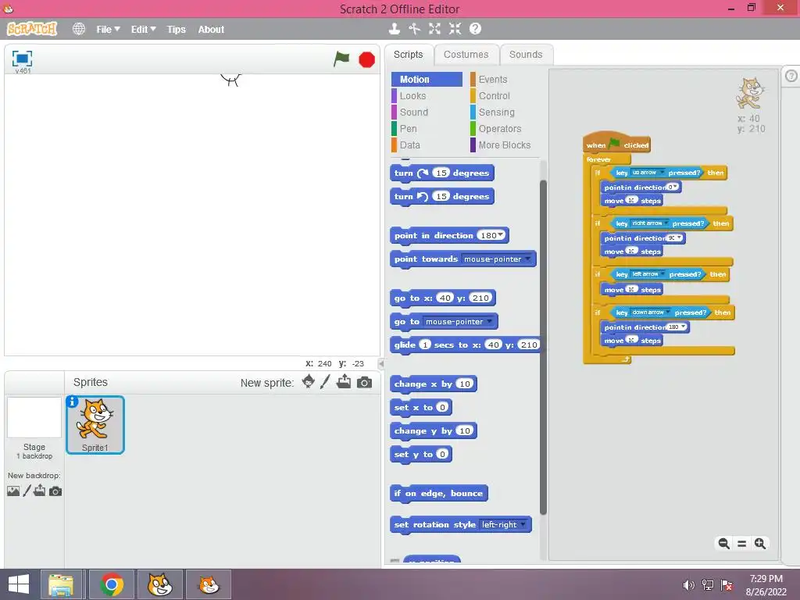Open the help panel question mark on the right edge
Viewport: 800px width, 600px height.
(x=791, y=76)
